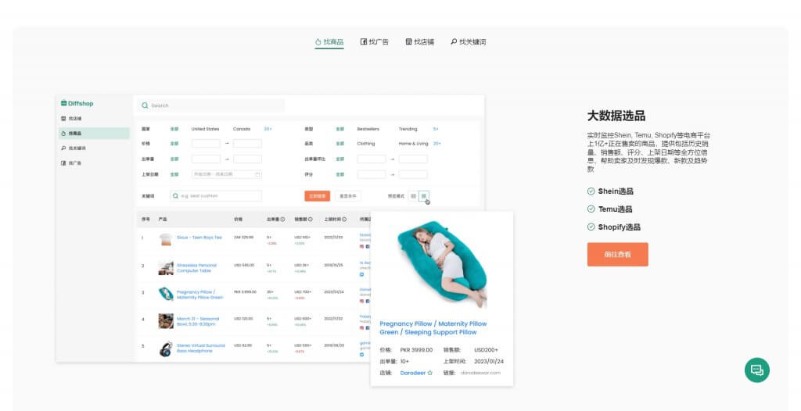Screen dimensions: 801x411
Task: Click the info icon beside 销售额 column header
Action: click(311, 220)
